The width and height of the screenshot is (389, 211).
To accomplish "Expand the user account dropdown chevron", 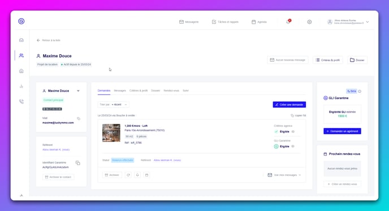I will (x=368, y=22).
